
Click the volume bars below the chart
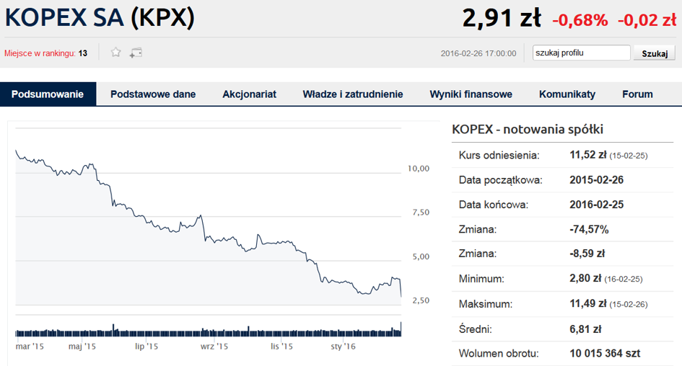[x=207, y=332]
